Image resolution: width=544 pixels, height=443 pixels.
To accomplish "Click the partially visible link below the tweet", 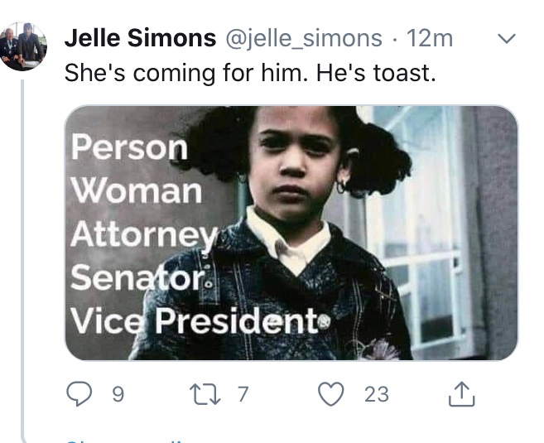I will 124,440.
